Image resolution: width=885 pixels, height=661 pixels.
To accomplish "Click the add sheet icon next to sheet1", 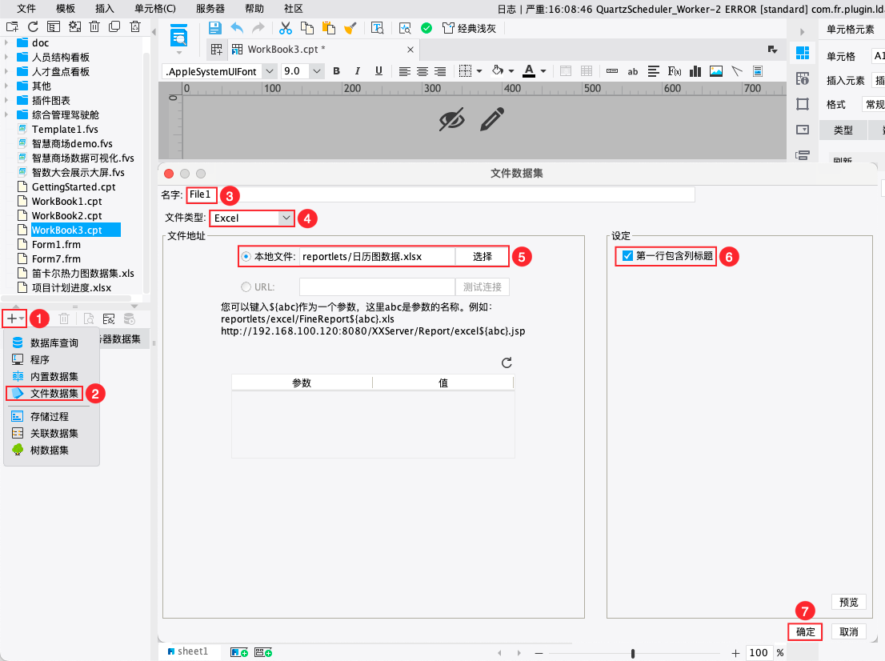I will (x=239, y=652).
